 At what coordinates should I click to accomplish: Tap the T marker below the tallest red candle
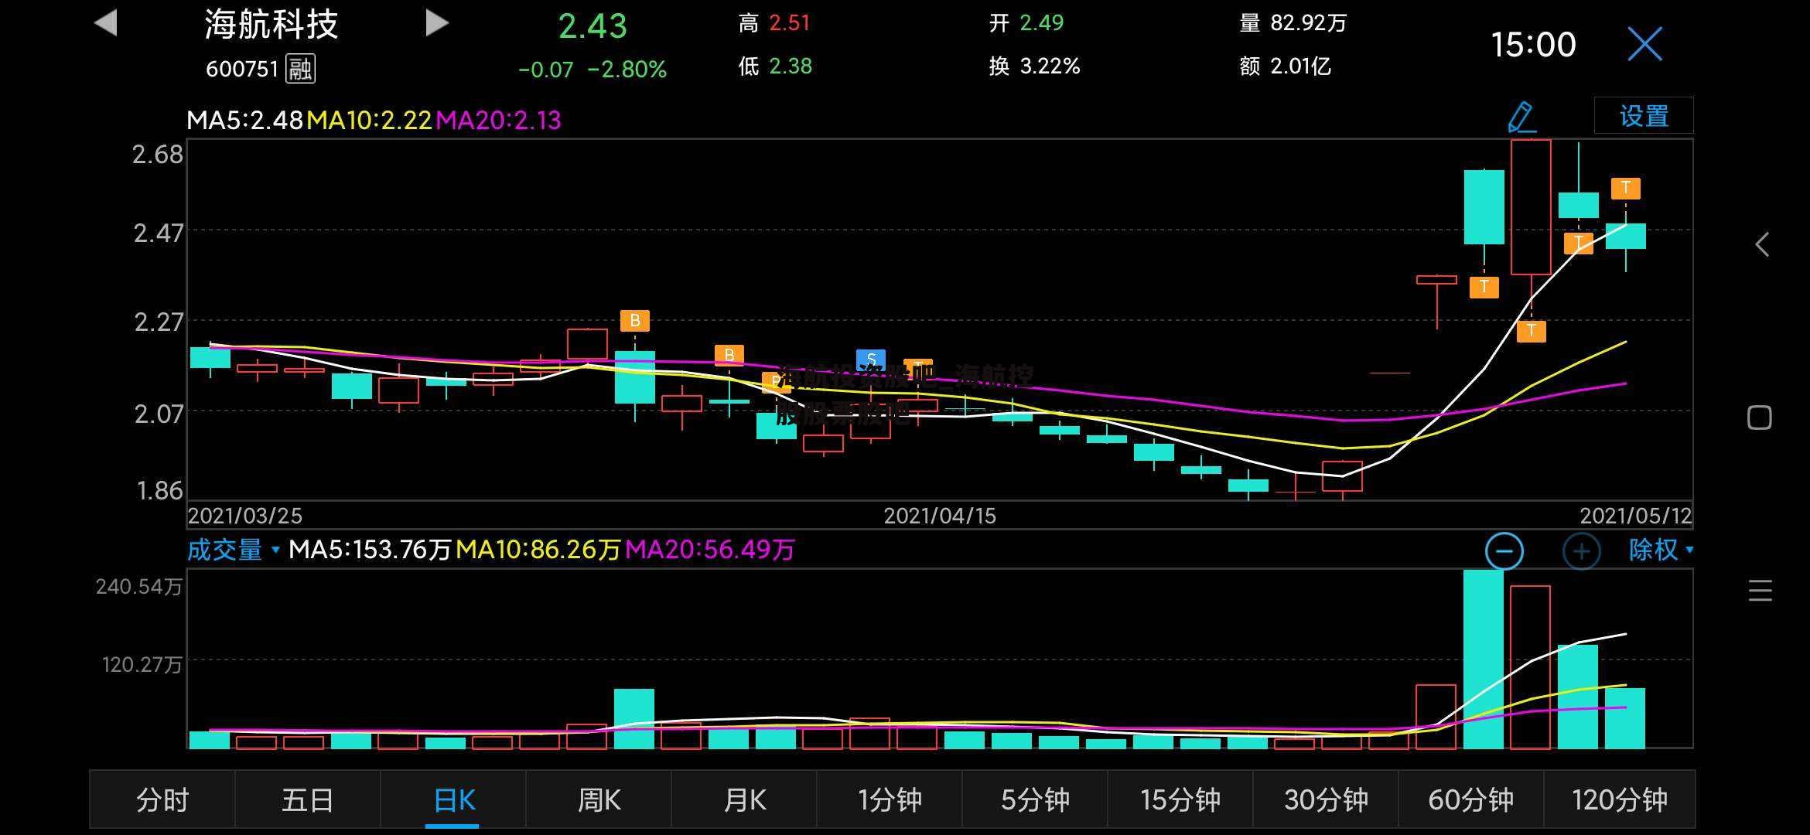click(x=1531, y=332)
